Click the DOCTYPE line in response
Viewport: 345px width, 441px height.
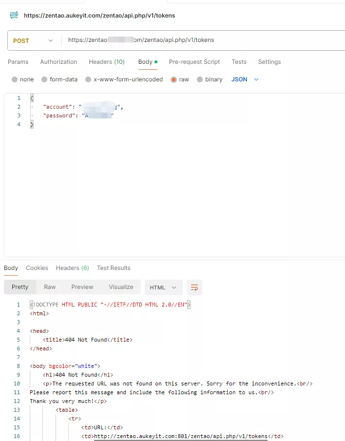tap(110, 305)
